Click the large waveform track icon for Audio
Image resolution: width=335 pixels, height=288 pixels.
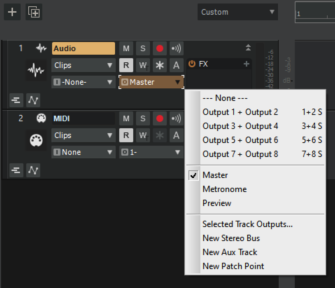coord(36,70)
